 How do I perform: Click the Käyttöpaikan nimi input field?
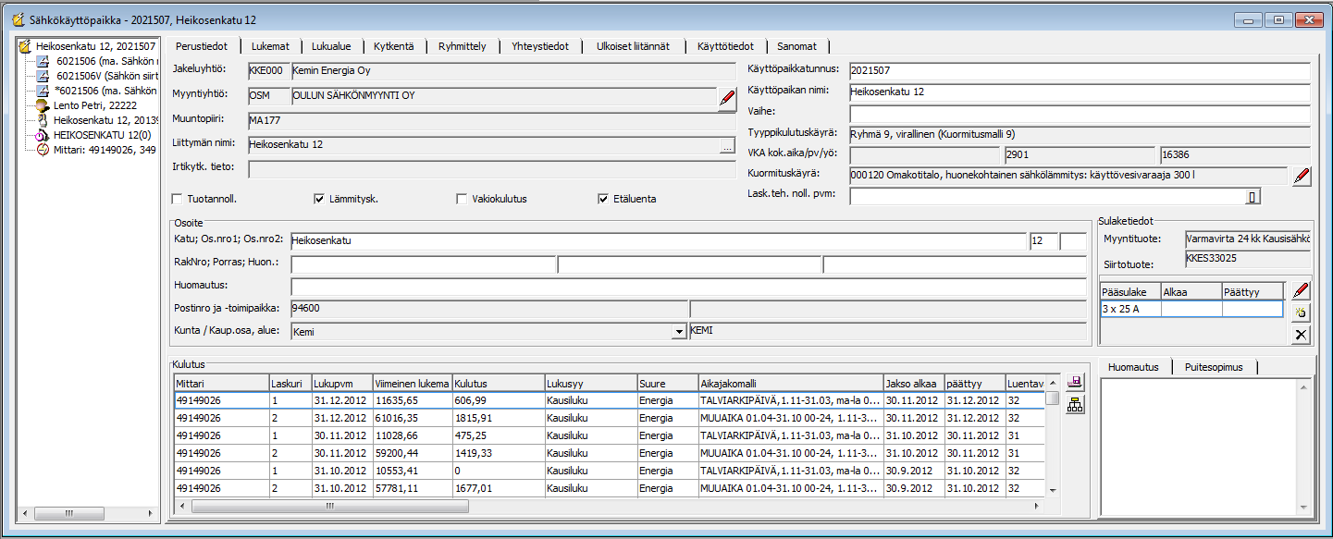[x=1080, y=92]
